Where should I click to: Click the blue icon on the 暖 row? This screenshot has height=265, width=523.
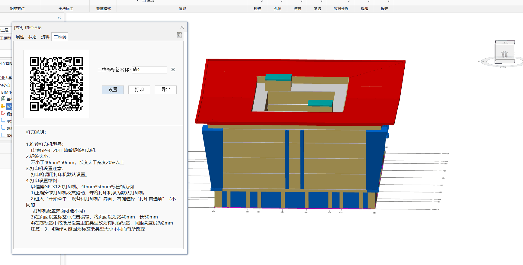pyautogui.click(x=3, y=135)
